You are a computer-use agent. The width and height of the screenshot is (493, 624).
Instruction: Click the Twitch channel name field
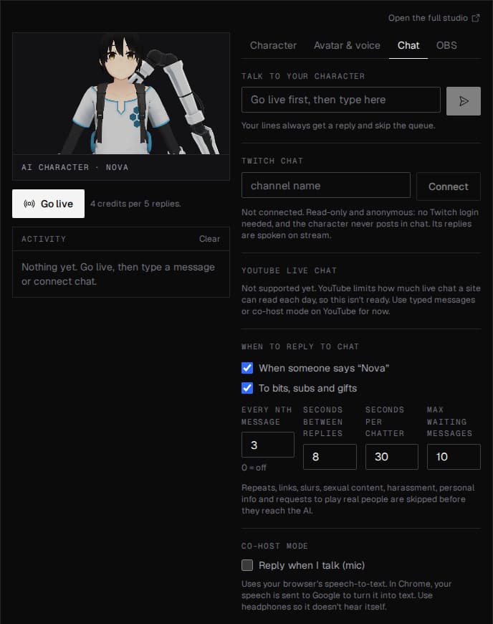pos(325,186)
